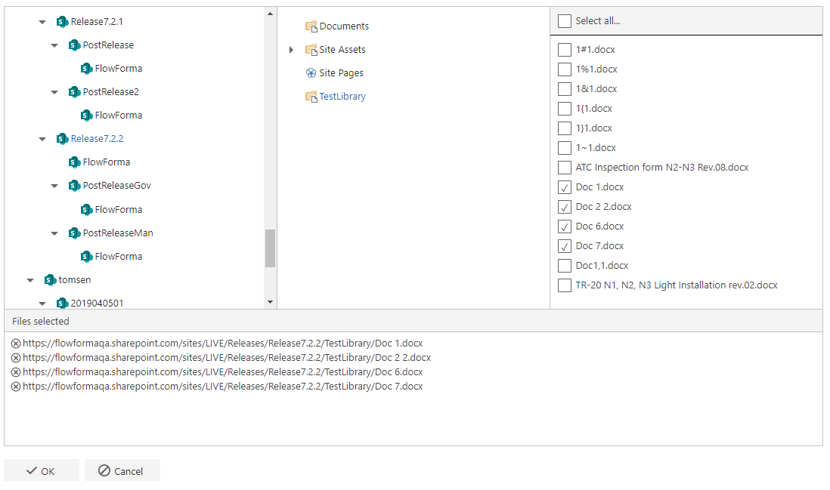Collapse the PostRelease tree node

coord(54,45)
